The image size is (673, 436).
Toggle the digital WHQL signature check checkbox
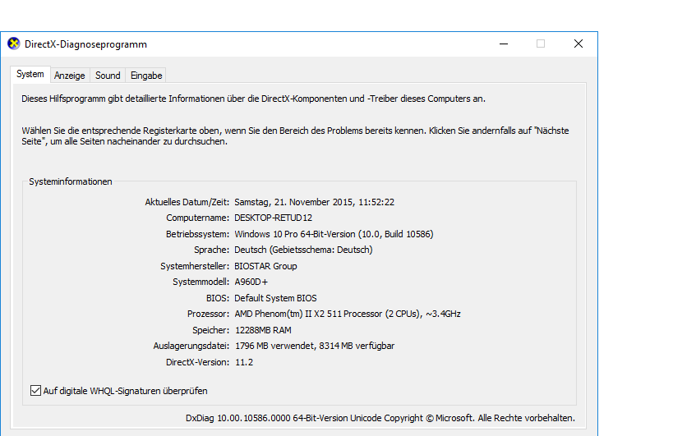point(35,391)
